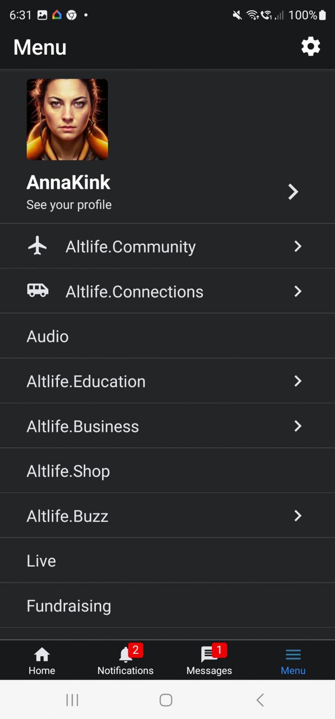This screenshot has height=719, width=335.
Task: Tap the AnnaKink profile picture
Action: tap(67, 119)
